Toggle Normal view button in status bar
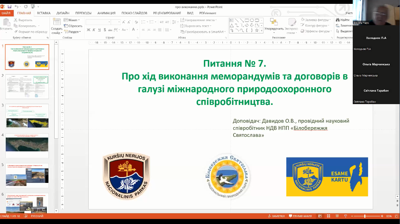The width and height of the screenshot is (400, 224). pos(320,216)
